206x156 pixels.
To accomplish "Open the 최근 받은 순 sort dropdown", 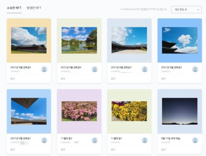I will 186,10.
